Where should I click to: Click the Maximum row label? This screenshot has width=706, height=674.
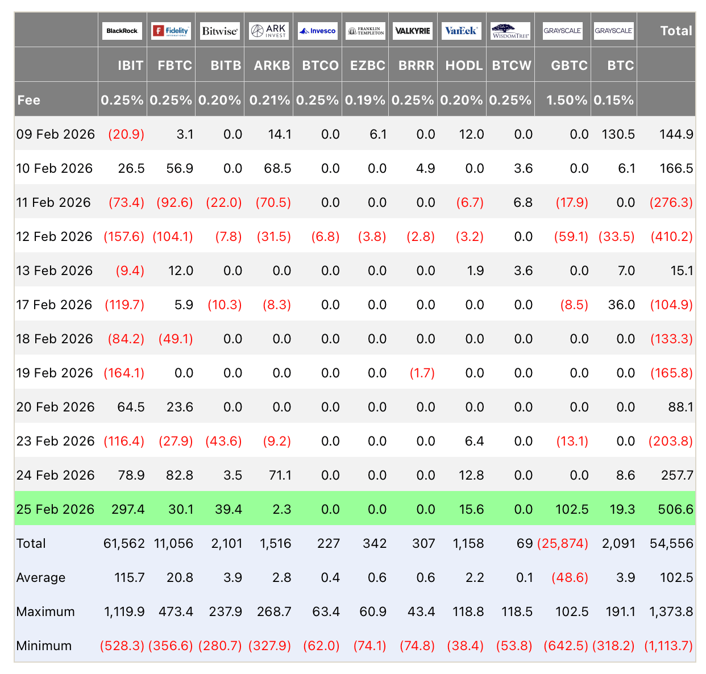pyautogui.click(x=45, y=611)
